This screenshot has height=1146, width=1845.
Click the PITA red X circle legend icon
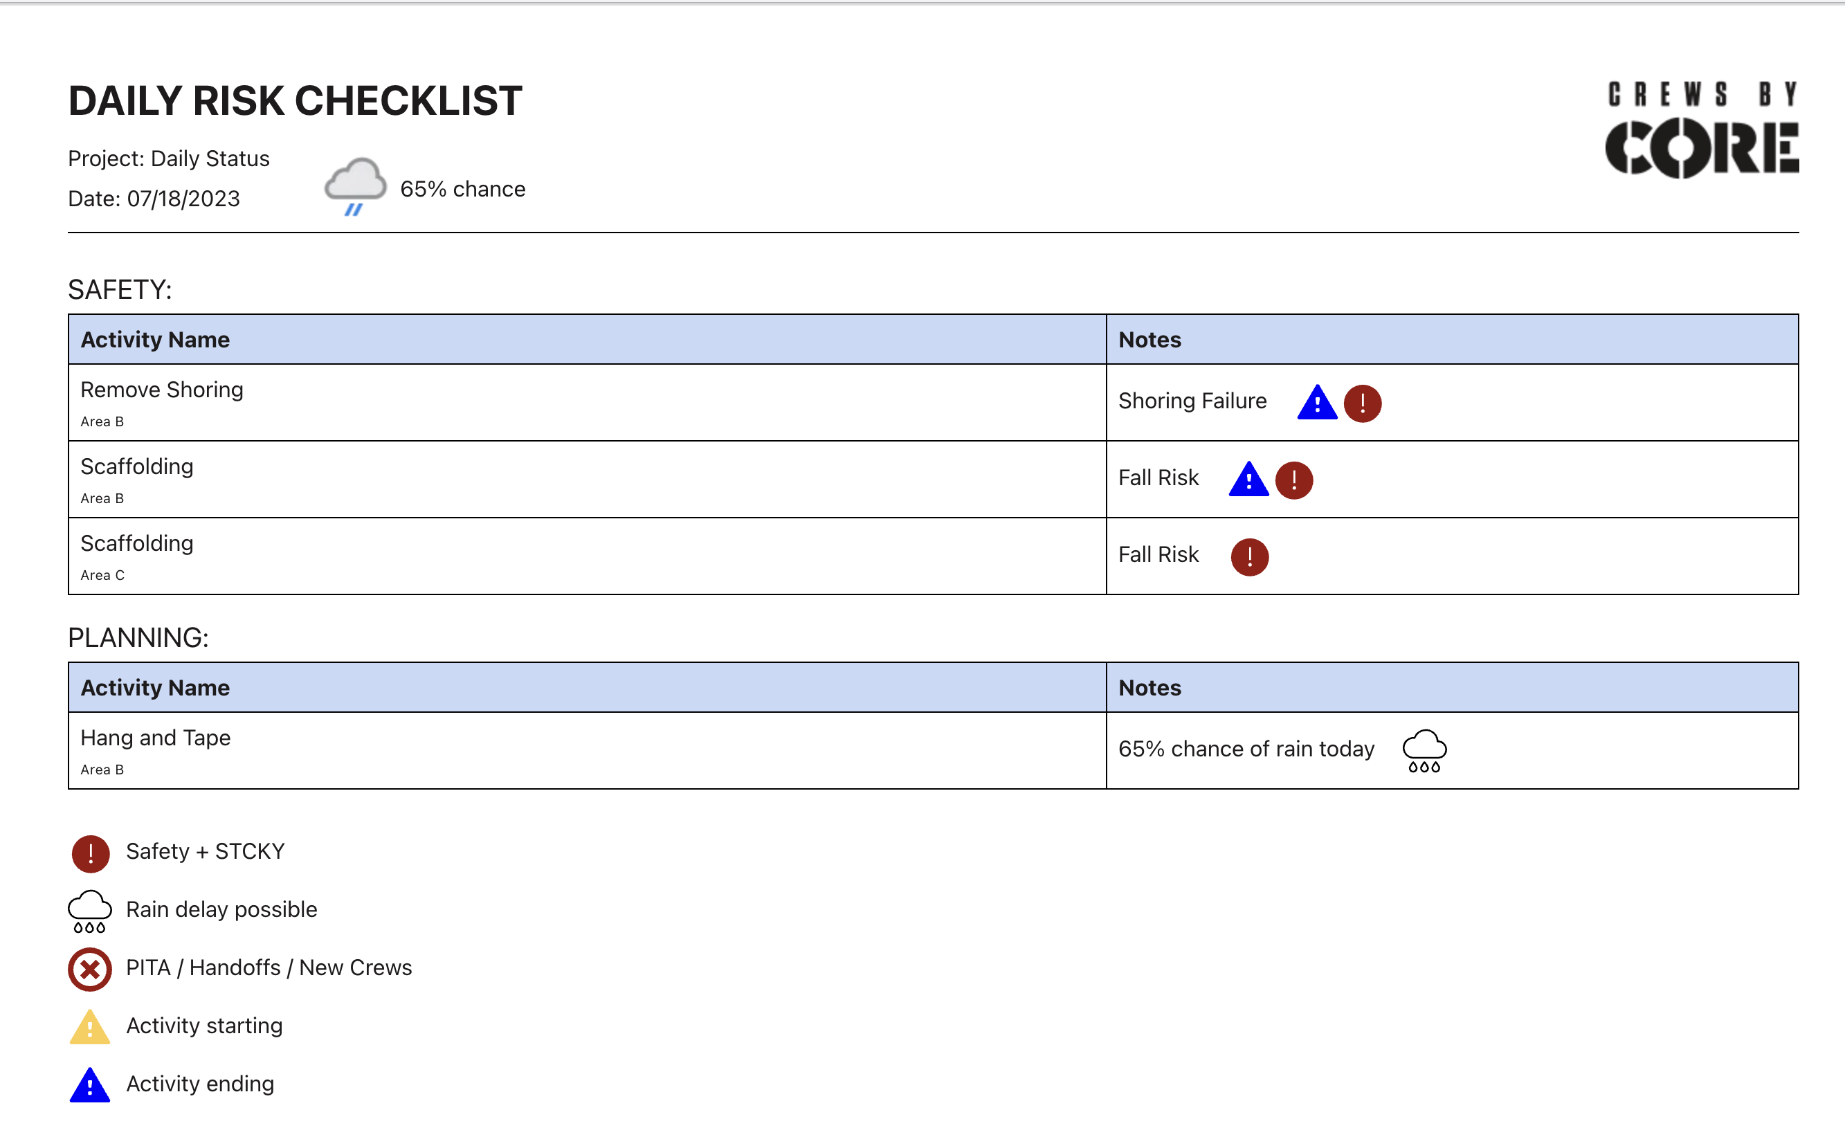click(89, 970)
